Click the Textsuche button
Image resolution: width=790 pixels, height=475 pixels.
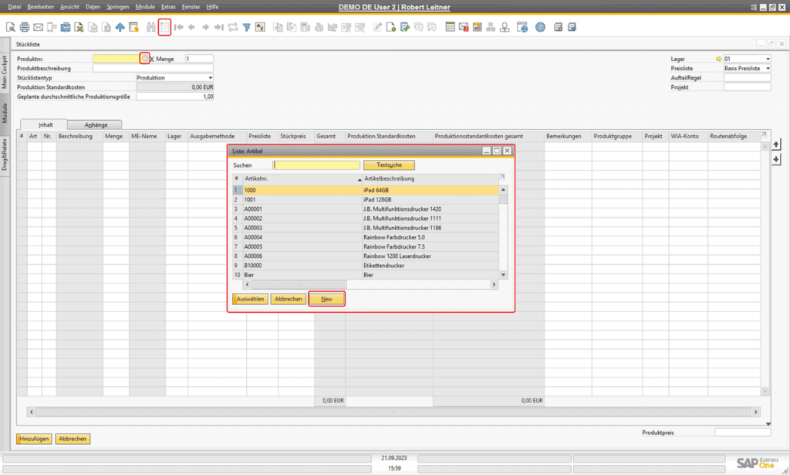click(x=389, y=165)
